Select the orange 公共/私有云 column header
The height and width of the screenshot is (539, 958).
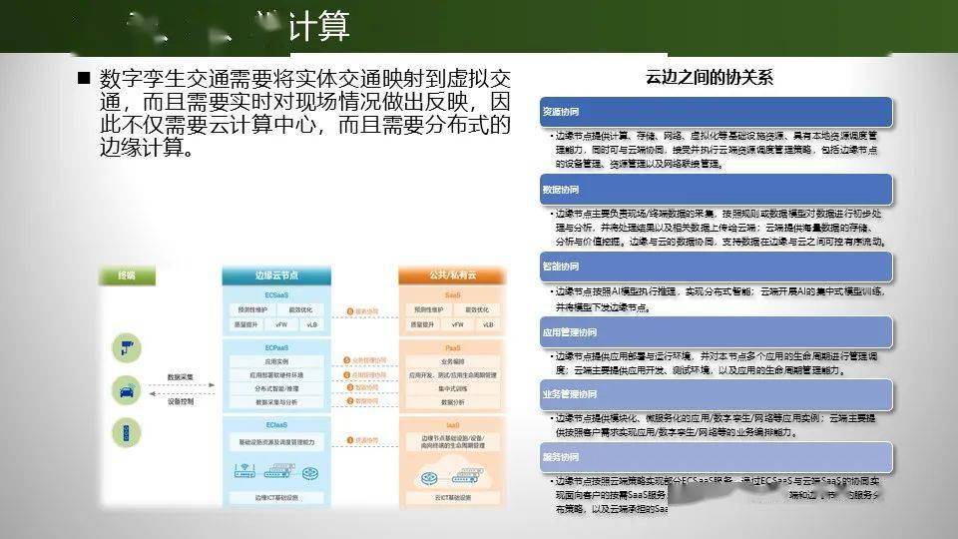coord(452,274)
